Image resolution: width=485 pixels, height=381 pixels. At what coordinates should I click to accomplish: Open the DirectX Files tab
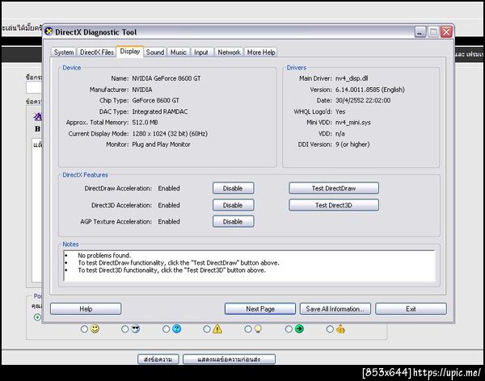(96, 52)
